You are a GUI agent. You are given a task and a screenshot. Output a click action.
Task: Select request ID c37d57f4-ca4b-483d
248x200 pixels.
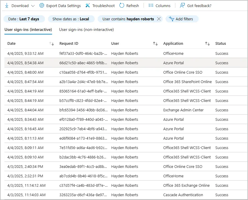(84, 186)
